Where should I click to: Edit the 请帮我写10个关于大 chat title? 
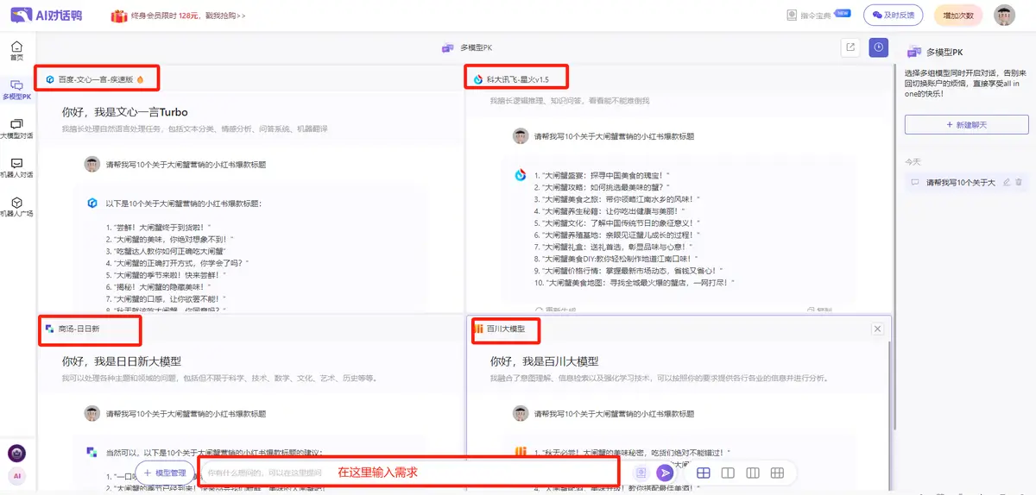[1007, 182]
